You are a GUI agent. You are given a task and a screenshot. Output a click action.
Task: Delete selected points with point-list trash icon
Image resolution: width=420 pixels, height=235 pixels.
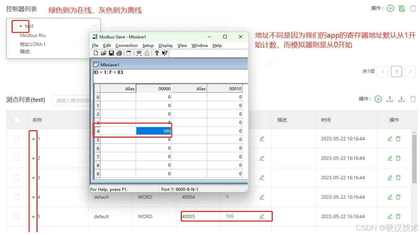[x=413, y=99]
